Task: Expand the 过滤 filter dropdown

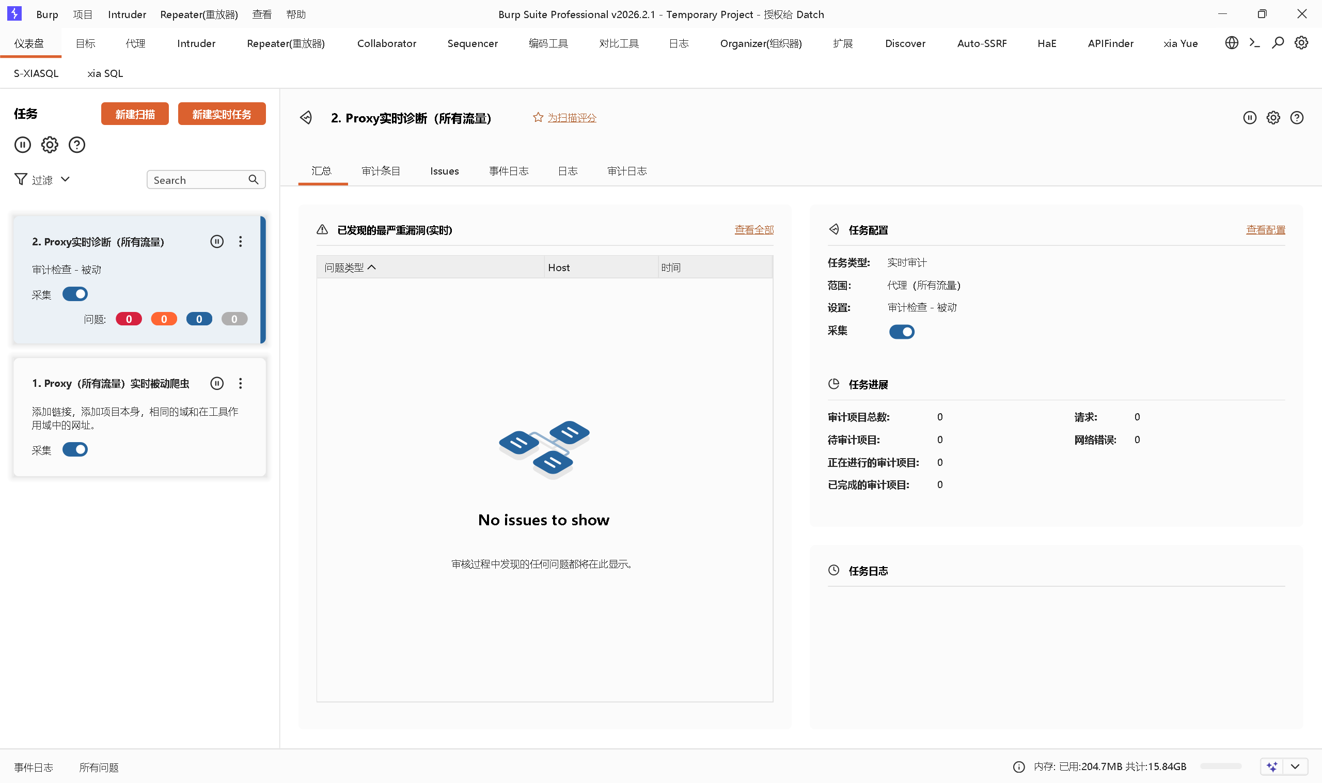Action: point(43,180)
